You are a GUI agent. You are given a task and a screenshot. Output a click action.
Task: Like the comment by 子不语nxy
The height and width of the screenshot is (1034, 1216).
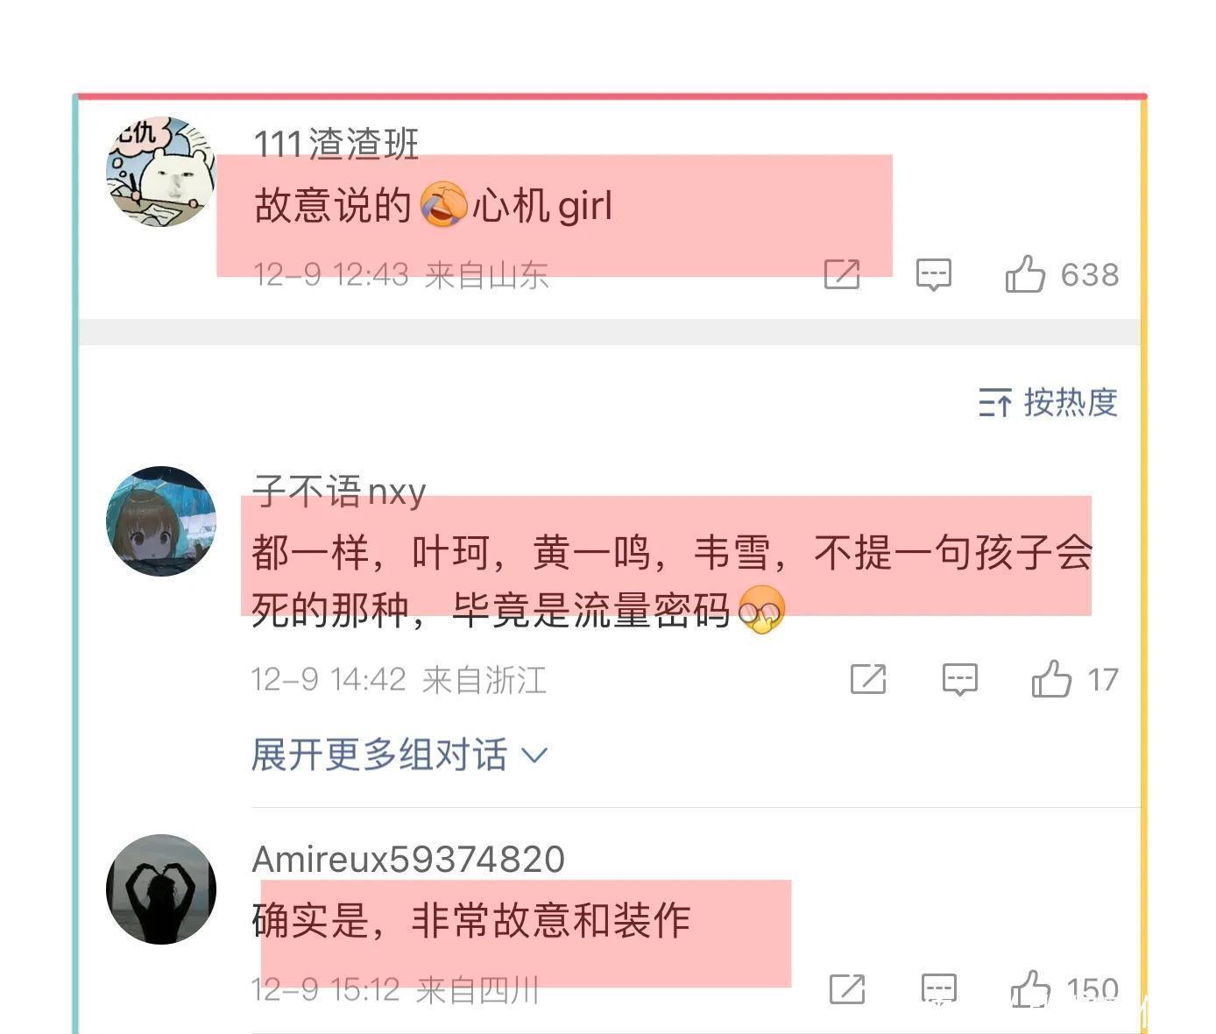click(x=1074, y=679)
